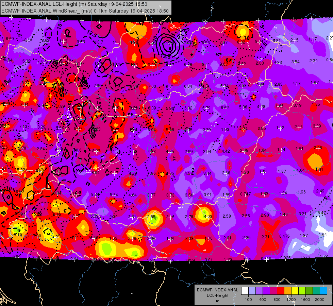
Task: Click the legend tick label 400
Action: (x=263, y=300)
